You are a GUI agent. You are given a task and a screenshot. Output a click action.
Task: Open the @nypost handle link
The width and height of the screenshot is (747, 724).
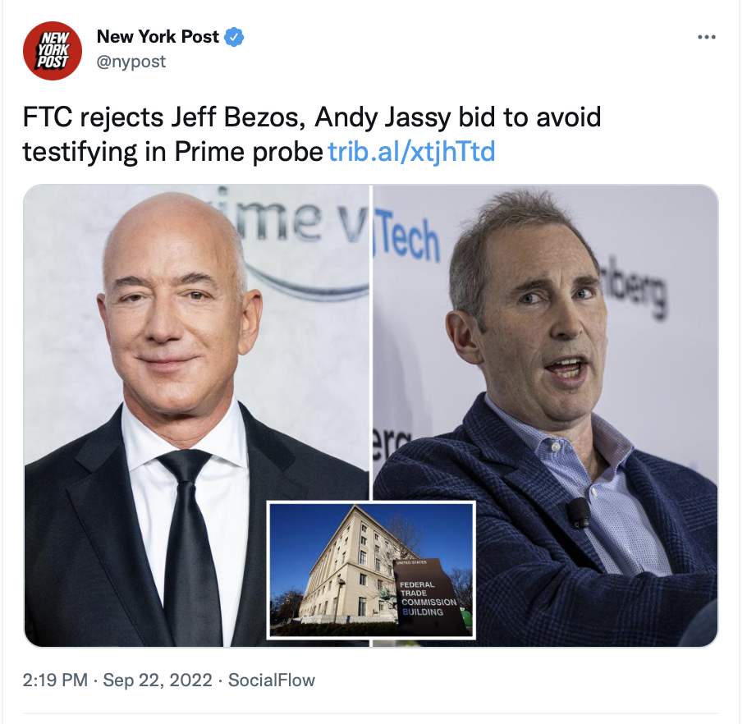click(x=131, y=62)
